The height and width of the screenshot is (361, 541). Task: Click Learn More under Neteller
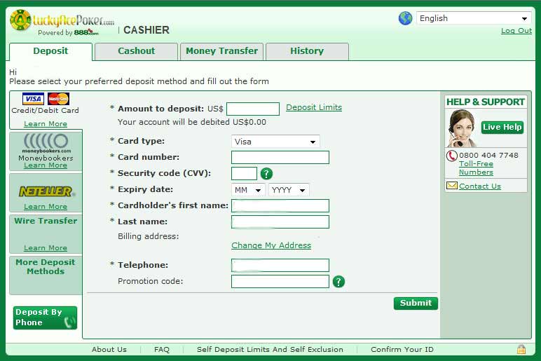[46, 207]
